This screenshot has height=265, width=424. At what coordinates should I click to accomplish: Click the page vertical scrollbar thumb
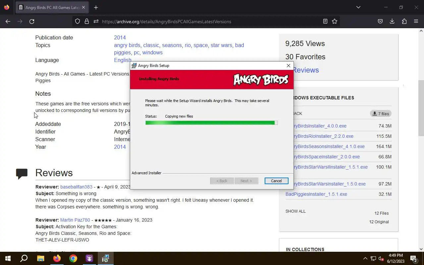421,108
